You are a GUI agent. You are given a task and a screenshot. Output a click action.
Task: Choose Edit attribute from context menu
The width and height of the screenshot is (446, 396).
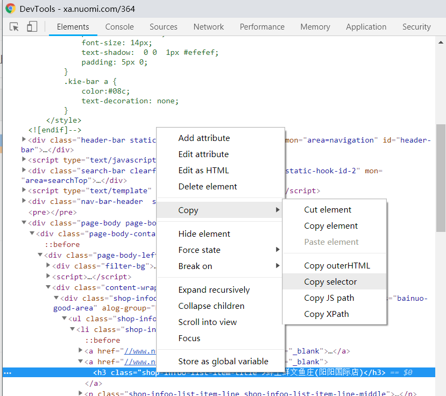(x=221, y=154)
